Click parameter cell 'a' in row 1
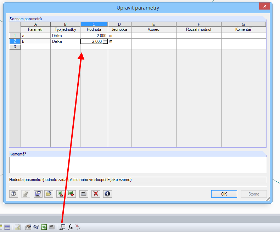The width and height of the screenshot is (280, 232). [x=35, y=36]
